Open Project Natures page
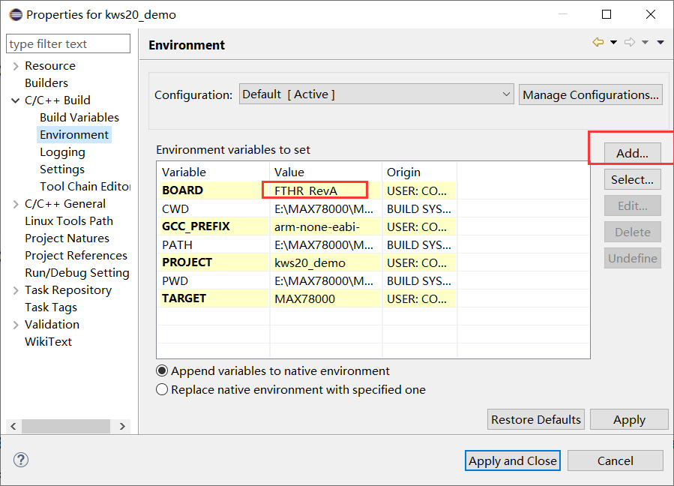 point(67,238)
